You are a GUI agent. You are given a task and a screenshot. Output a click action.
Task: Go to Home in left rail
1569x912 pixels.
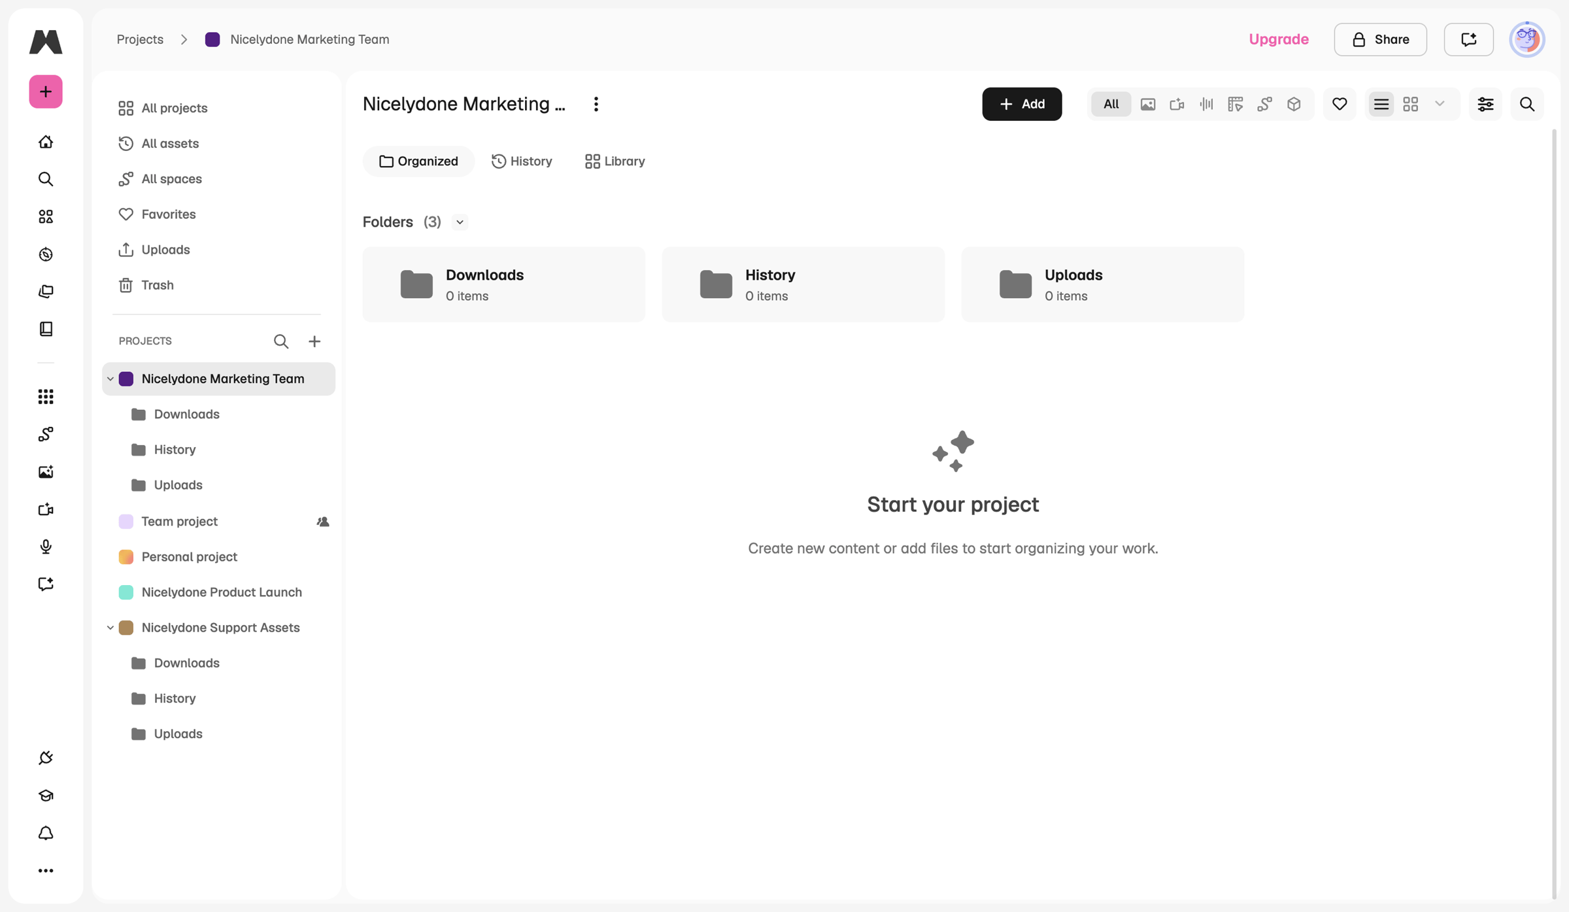click(x=46, y=142)
